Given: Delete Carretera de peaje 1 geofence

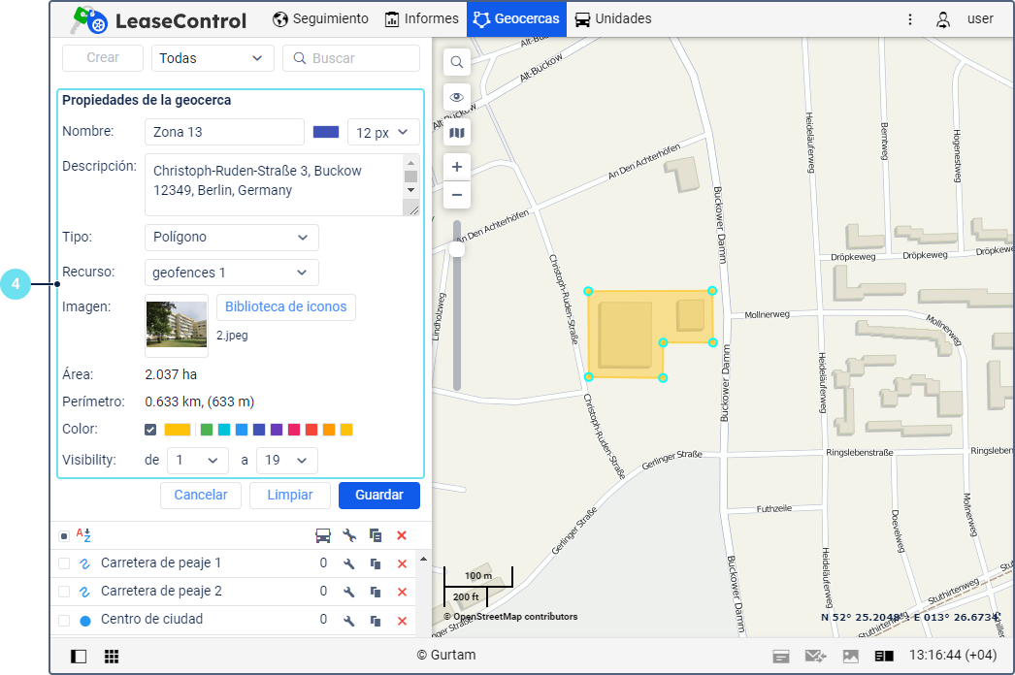Looking at the screenshot, I should (x=402, y=563).
